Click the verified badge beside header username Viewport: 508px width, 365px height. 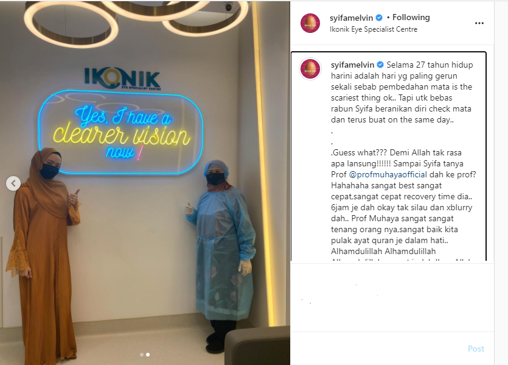pyautogui.click(x=379, y=18)
